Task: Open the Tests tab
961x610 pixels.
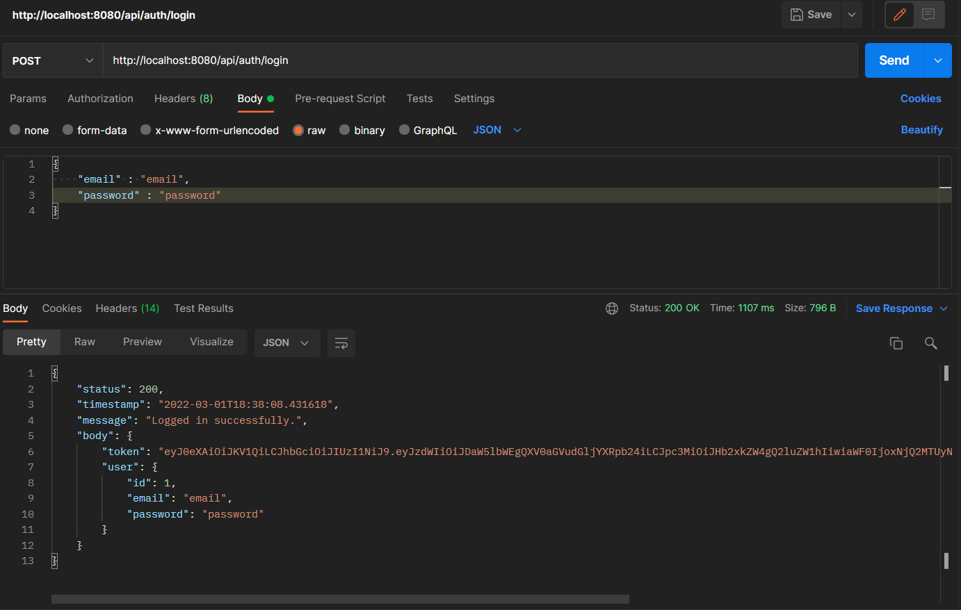Action: (x=420, y=99)
